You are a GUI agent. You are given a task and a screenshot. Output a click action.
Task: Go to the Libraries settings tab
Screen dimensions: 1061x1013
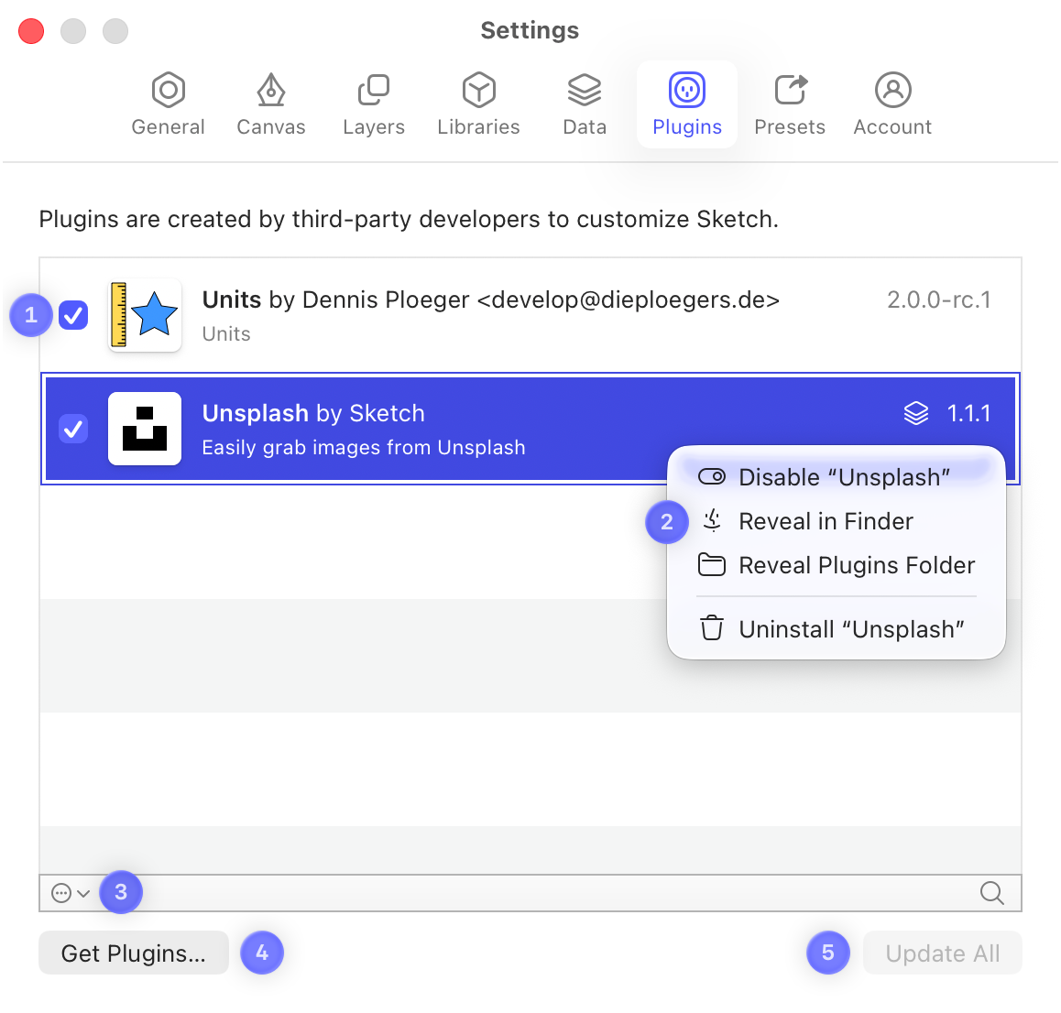[478, 104]
